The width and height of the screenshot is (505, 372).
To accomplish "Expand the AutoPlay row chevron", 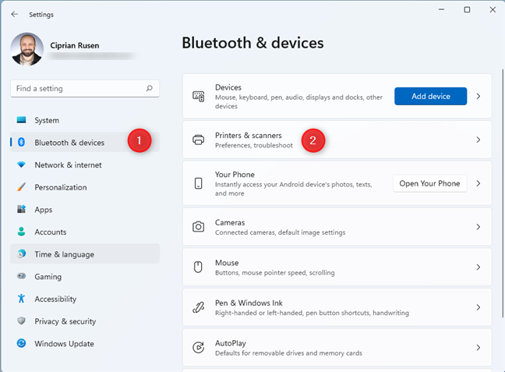I will tap(479, 348).
